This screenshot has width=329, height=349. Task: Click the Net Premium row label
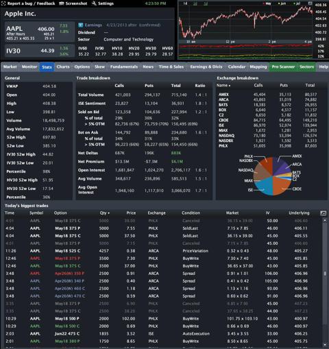click(x=91, y=162)
